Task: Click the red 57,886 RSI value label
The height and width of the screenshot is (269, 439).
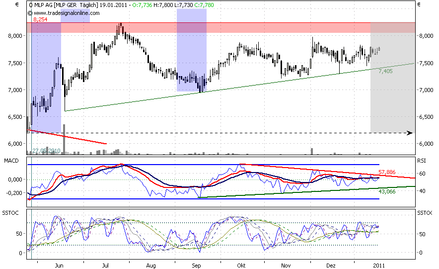Action: [x=387, y=172]
